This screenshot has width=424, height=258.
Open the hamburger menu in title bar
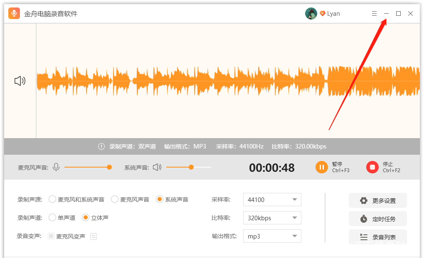tap(374, 14)
